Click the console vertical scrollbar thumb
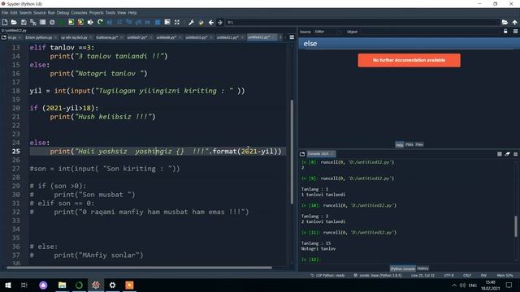This screenshot has height=292, width=520. 516,226
